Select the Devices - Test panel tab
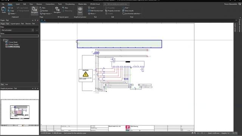Image resolution: width=242 pixels, height=136 pixels. pyautogui.click(x=30, y=23)
